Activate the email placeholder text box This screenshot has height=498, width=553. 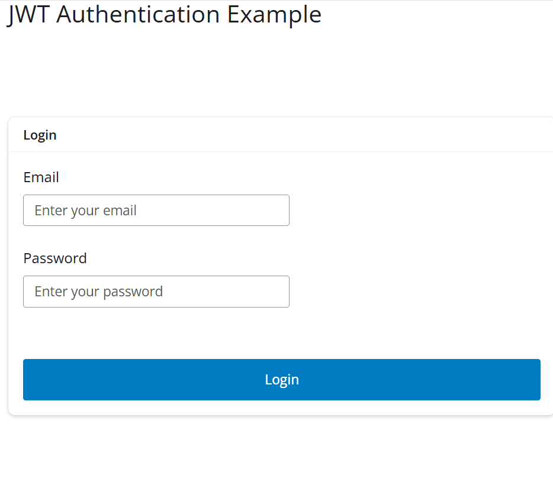(x=156, y=210)
